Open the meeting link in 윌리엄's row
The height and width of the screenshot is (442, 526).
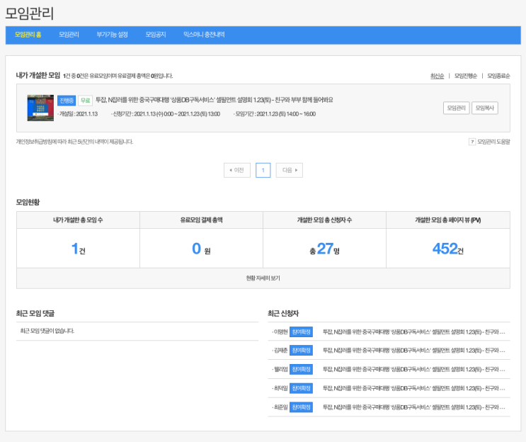[x=414, y=370]
